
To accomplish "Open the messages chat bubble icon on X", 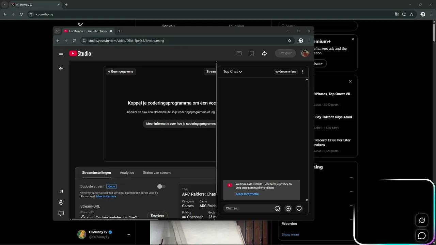I will coord(422,235).
